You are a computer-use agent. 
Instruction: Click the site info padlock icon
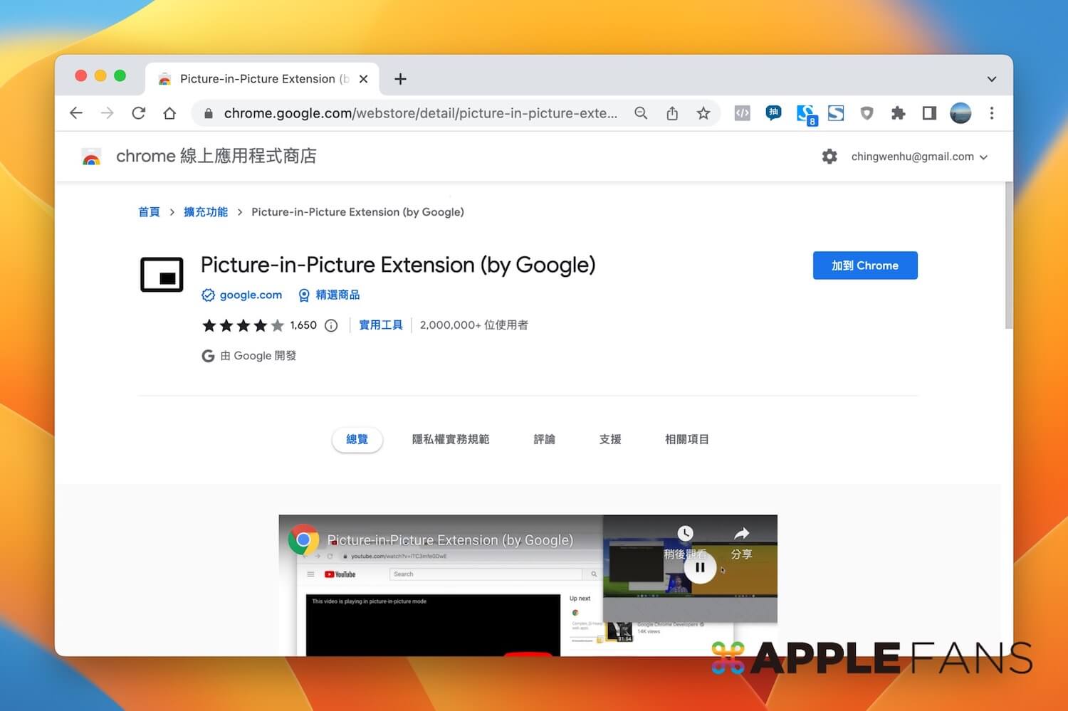point(209,113)
